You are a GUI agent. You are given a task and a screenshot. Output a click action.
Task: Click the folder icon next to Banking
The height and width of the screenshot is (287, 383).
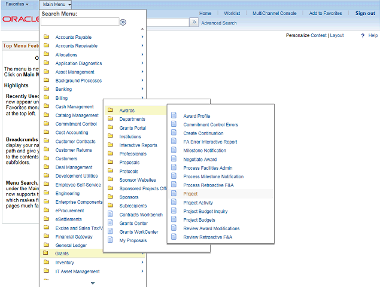[x=46, y=89]
